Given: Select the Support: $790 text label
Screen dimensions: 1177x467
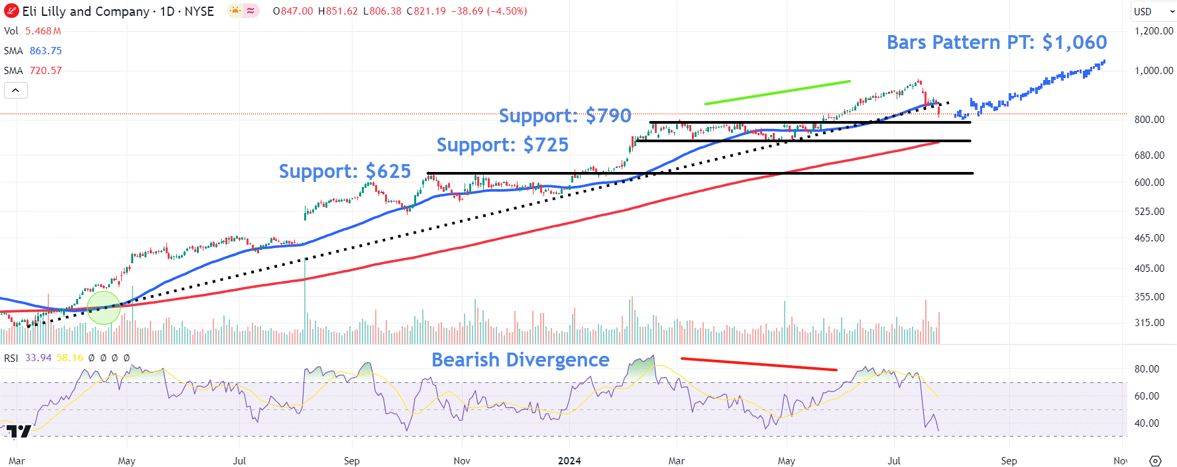Looking at the screenshot, I should pyautogui.click(x=565, y=116).
